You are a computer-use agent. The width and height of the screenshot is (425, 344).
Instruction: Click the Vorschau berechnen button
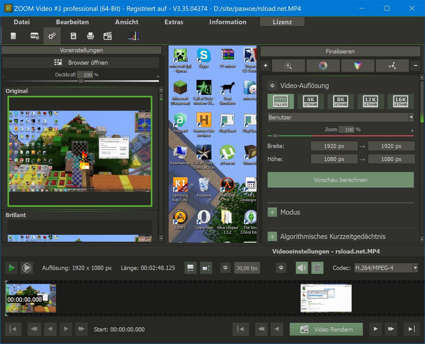(x=341, y=180)
